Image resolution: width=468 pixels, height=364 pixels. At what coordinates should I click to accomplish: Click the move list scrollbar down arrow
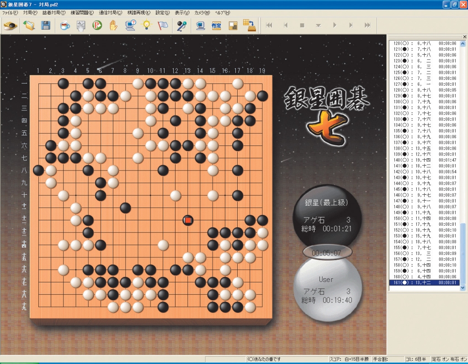[x=463, y=288]
